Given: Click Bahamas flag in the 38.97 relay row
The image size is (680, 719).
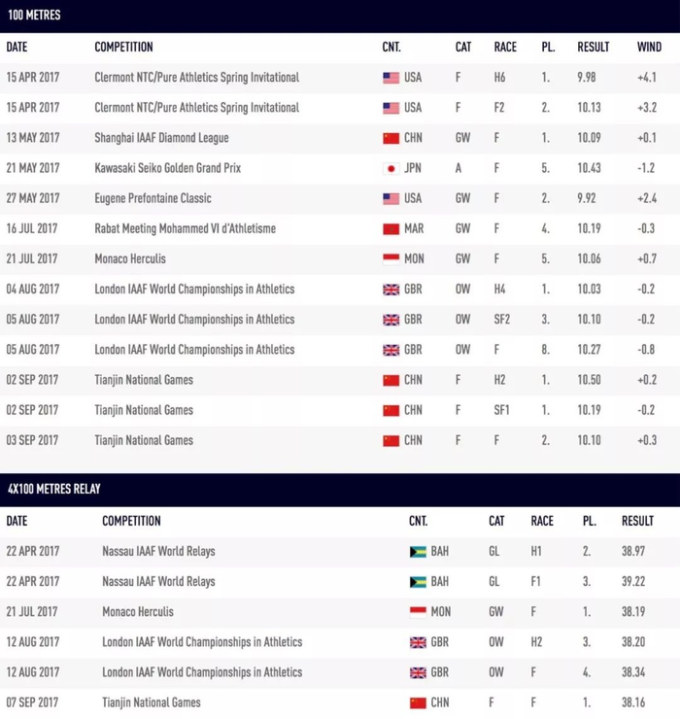Looking at the screenshot, I should pyautogui.click(x=418, y=552).
